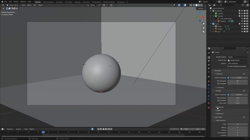Switch to the Shading workspace tab
Image resolution: width=250 pixels, height=140 pixels.
coord(77,2)
